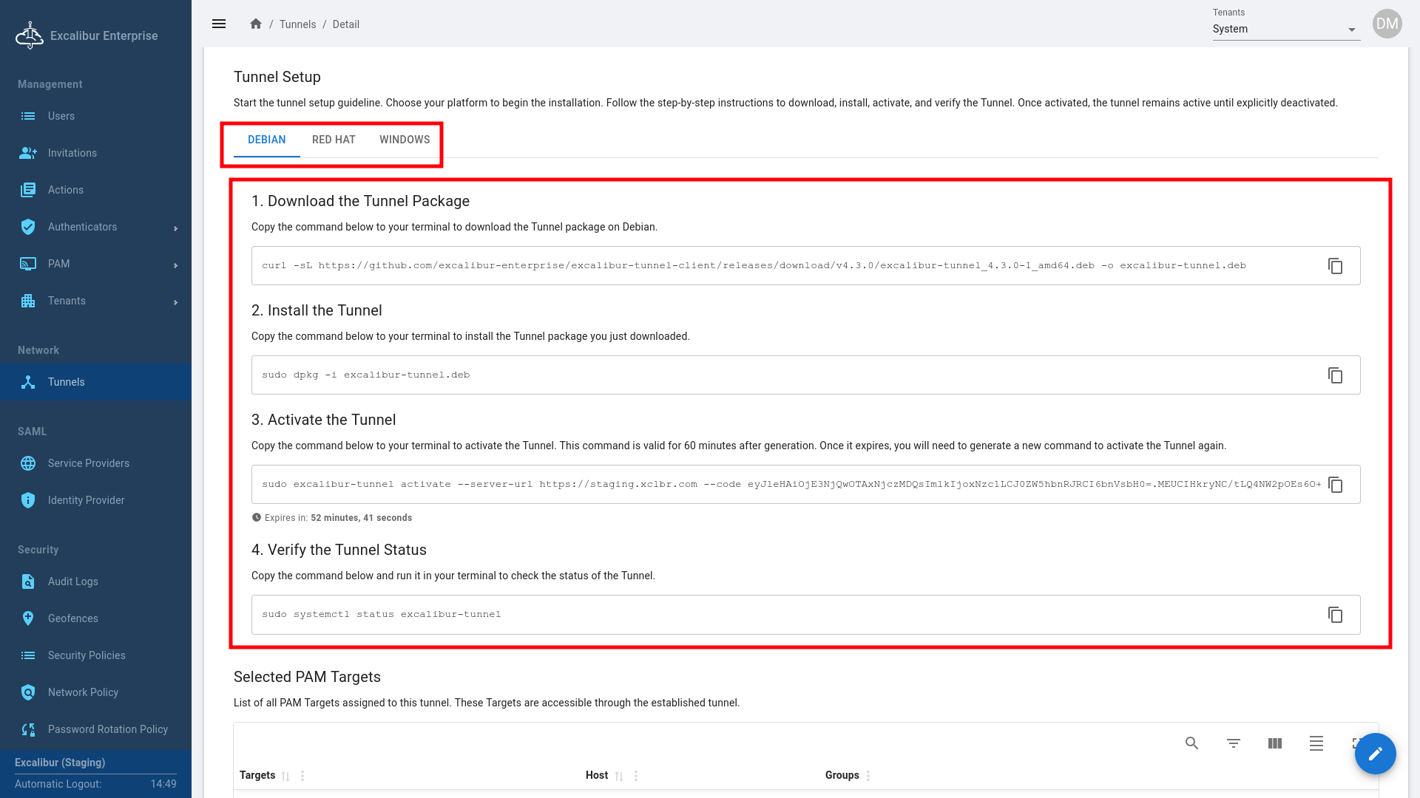This screenshot has width=1420, height=798.
Task: Switch to the Windows tab
Action: [x=405, y=140]
